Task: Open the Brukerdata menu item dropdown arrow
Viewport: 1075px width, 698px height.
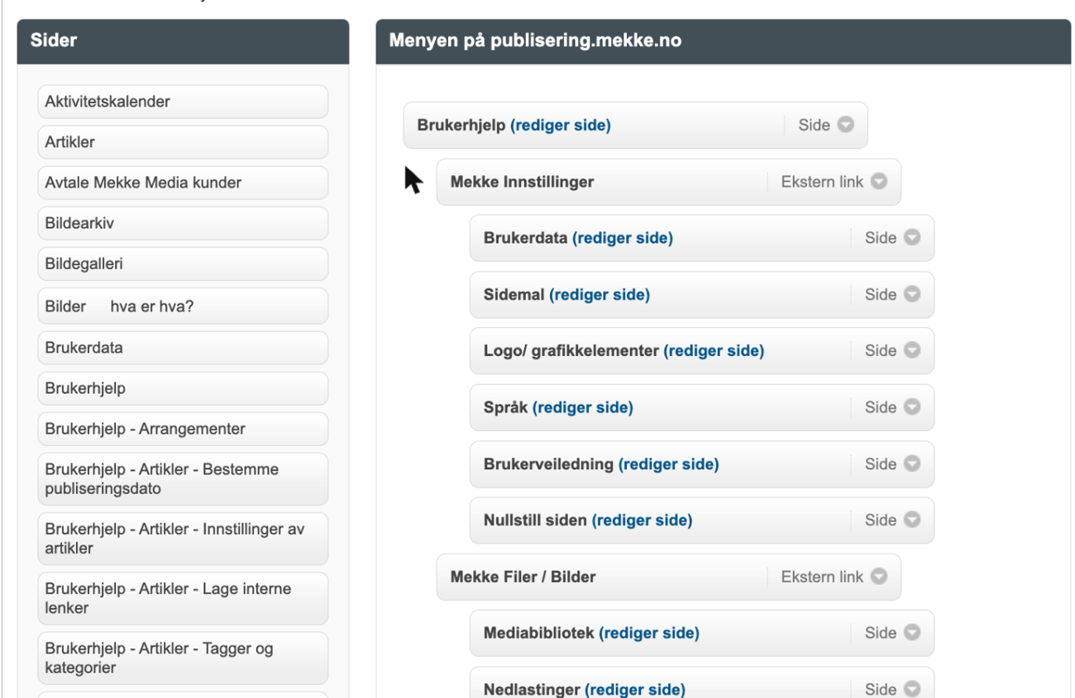Action: 911,238
